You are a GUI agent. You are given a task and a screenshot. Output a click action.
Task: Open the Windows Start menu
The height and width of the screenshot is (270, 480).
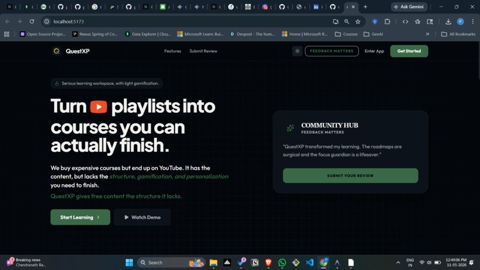[129, 263]
